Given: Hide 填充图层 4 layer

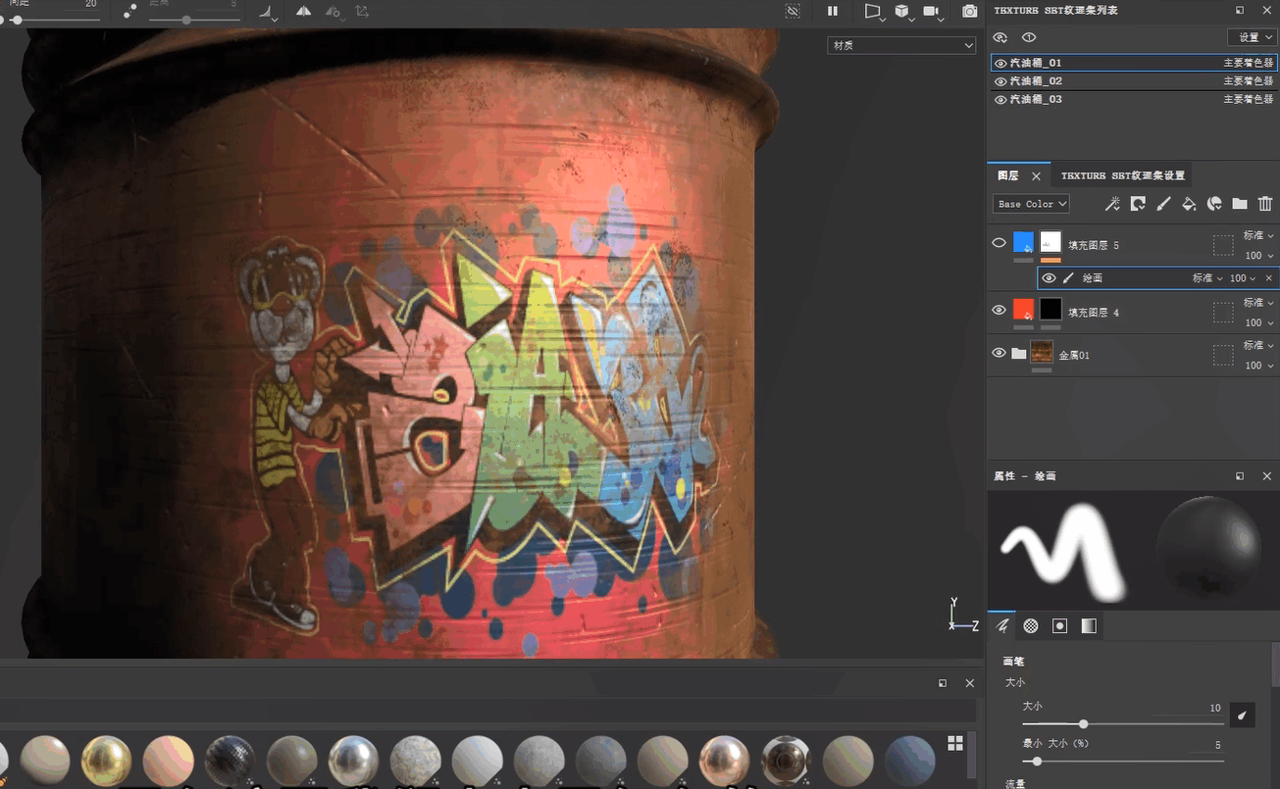Looking at the screenshot, I should coord(998,310).
